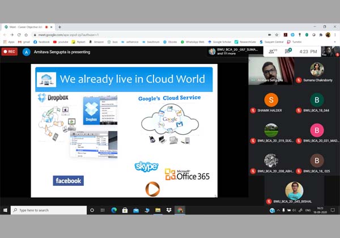The width and height of the screenshot is (340, 238).
Task: Open the youtube bookmark
Action: click(x=61, y=42)
